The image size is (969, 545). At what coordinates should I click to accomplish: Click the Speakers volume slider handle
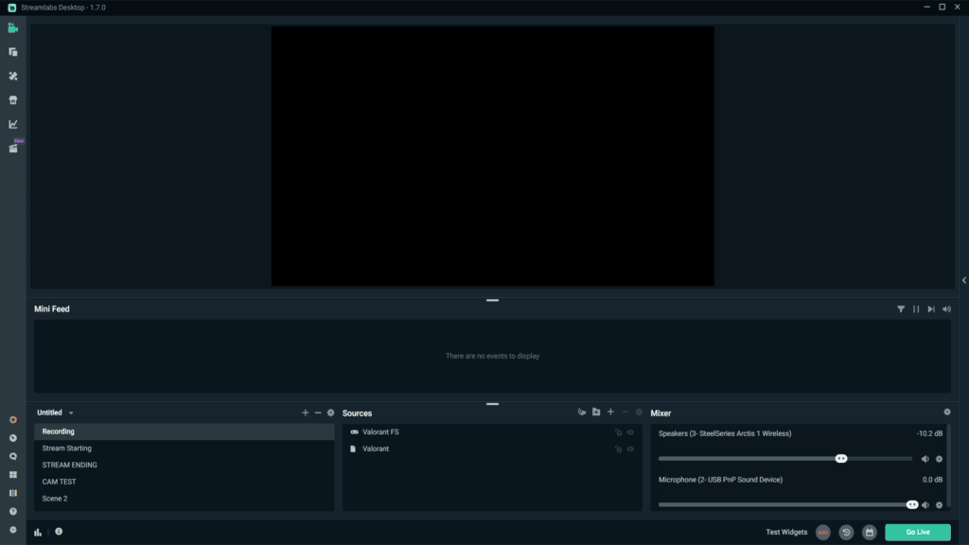coord(841,459)
